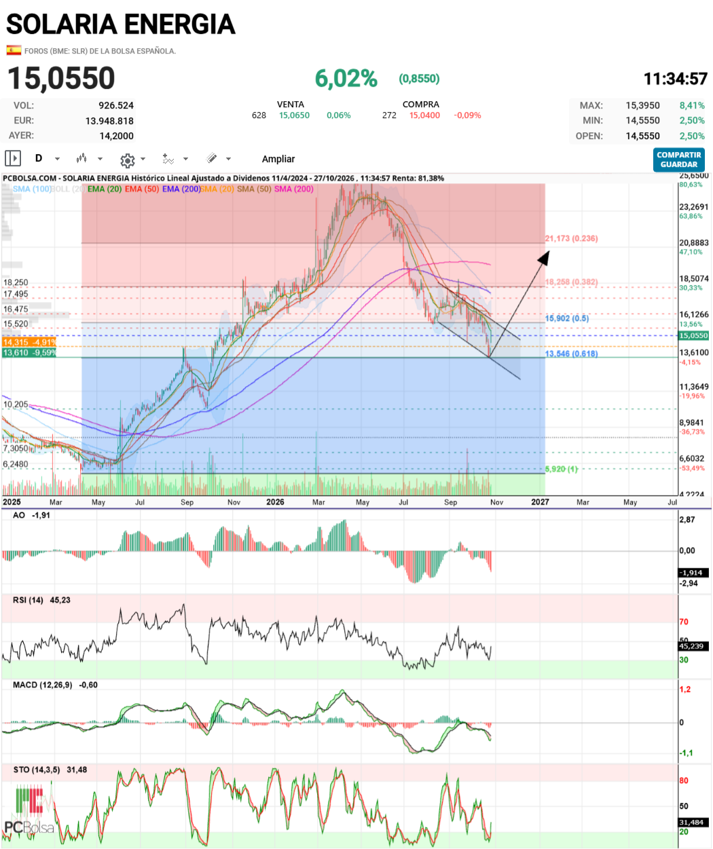Toggle the EMA (200) indicator label
The image size is (713, 849).
pyautogui.click(x=181, y=189)
